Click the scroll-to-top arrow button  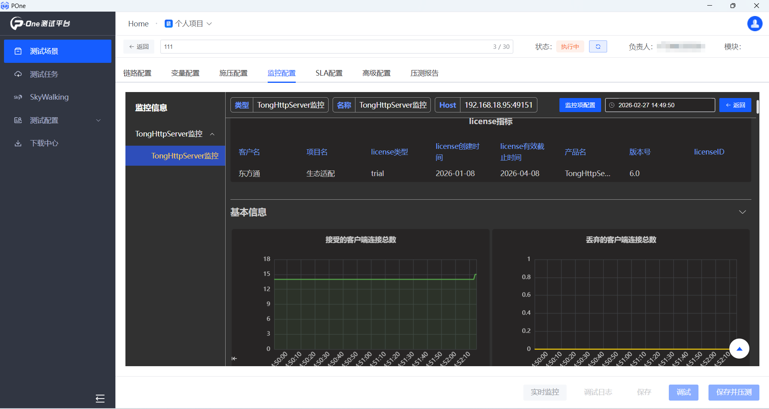click(739, 349)
